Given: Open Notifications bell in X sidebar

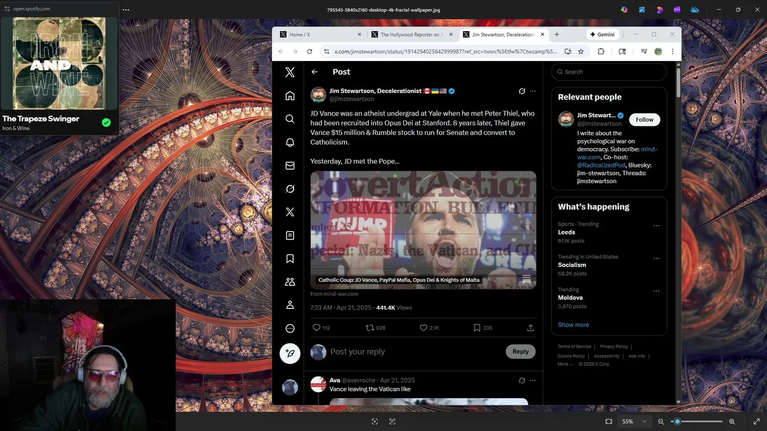Looking at the screenshot, I should click(290, 142).
